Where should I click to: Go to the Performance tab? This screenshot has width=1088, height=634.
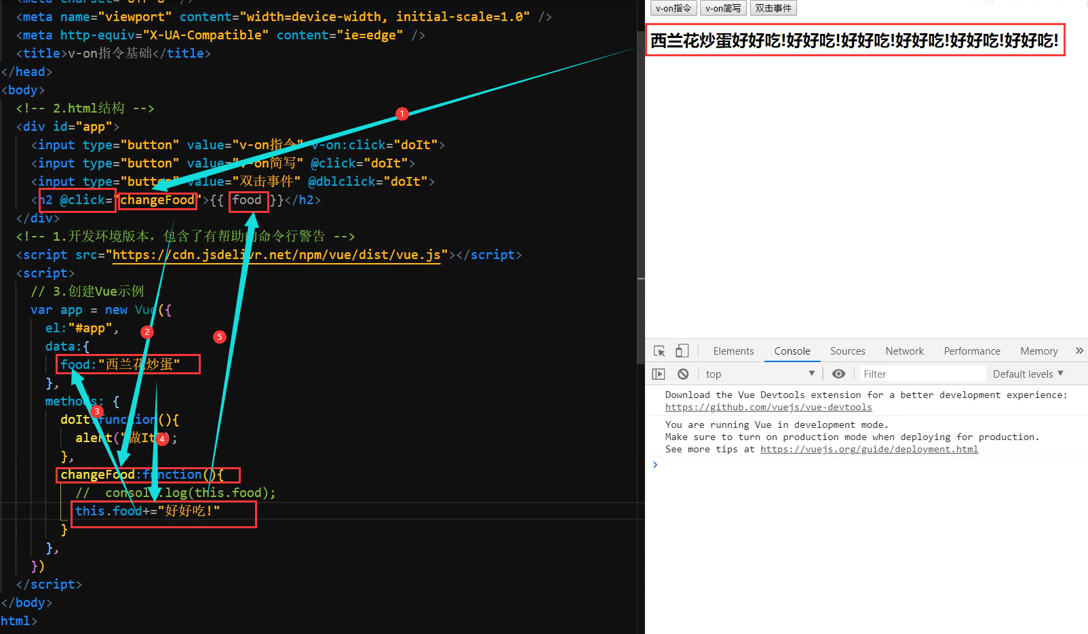[971, 351]
